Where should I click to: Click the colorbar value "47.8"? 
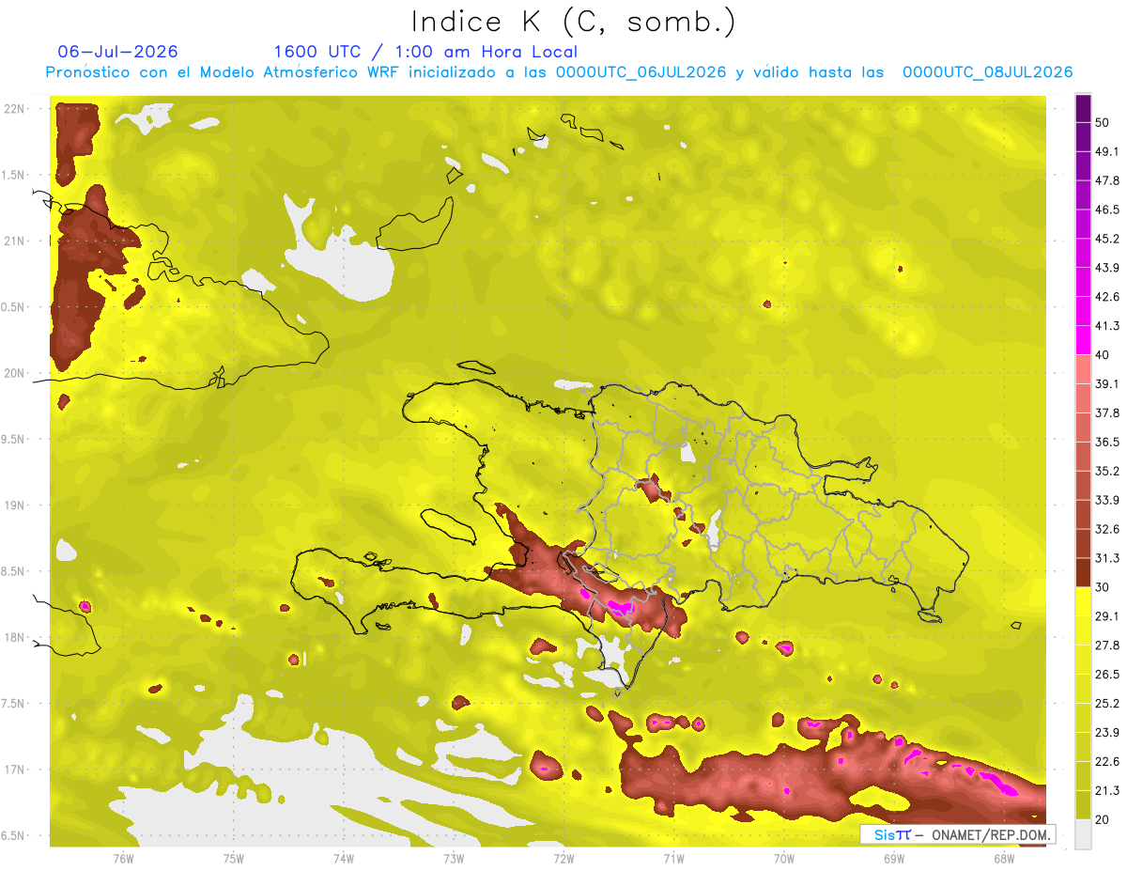(x=1106, y=180)
